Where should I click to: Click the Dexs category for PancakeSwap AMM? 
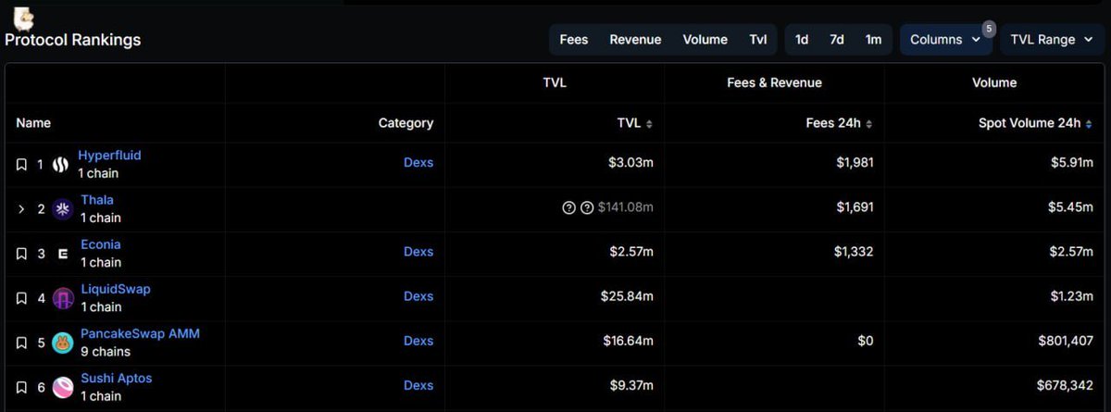pyautogui.click(x=418, y=341)
